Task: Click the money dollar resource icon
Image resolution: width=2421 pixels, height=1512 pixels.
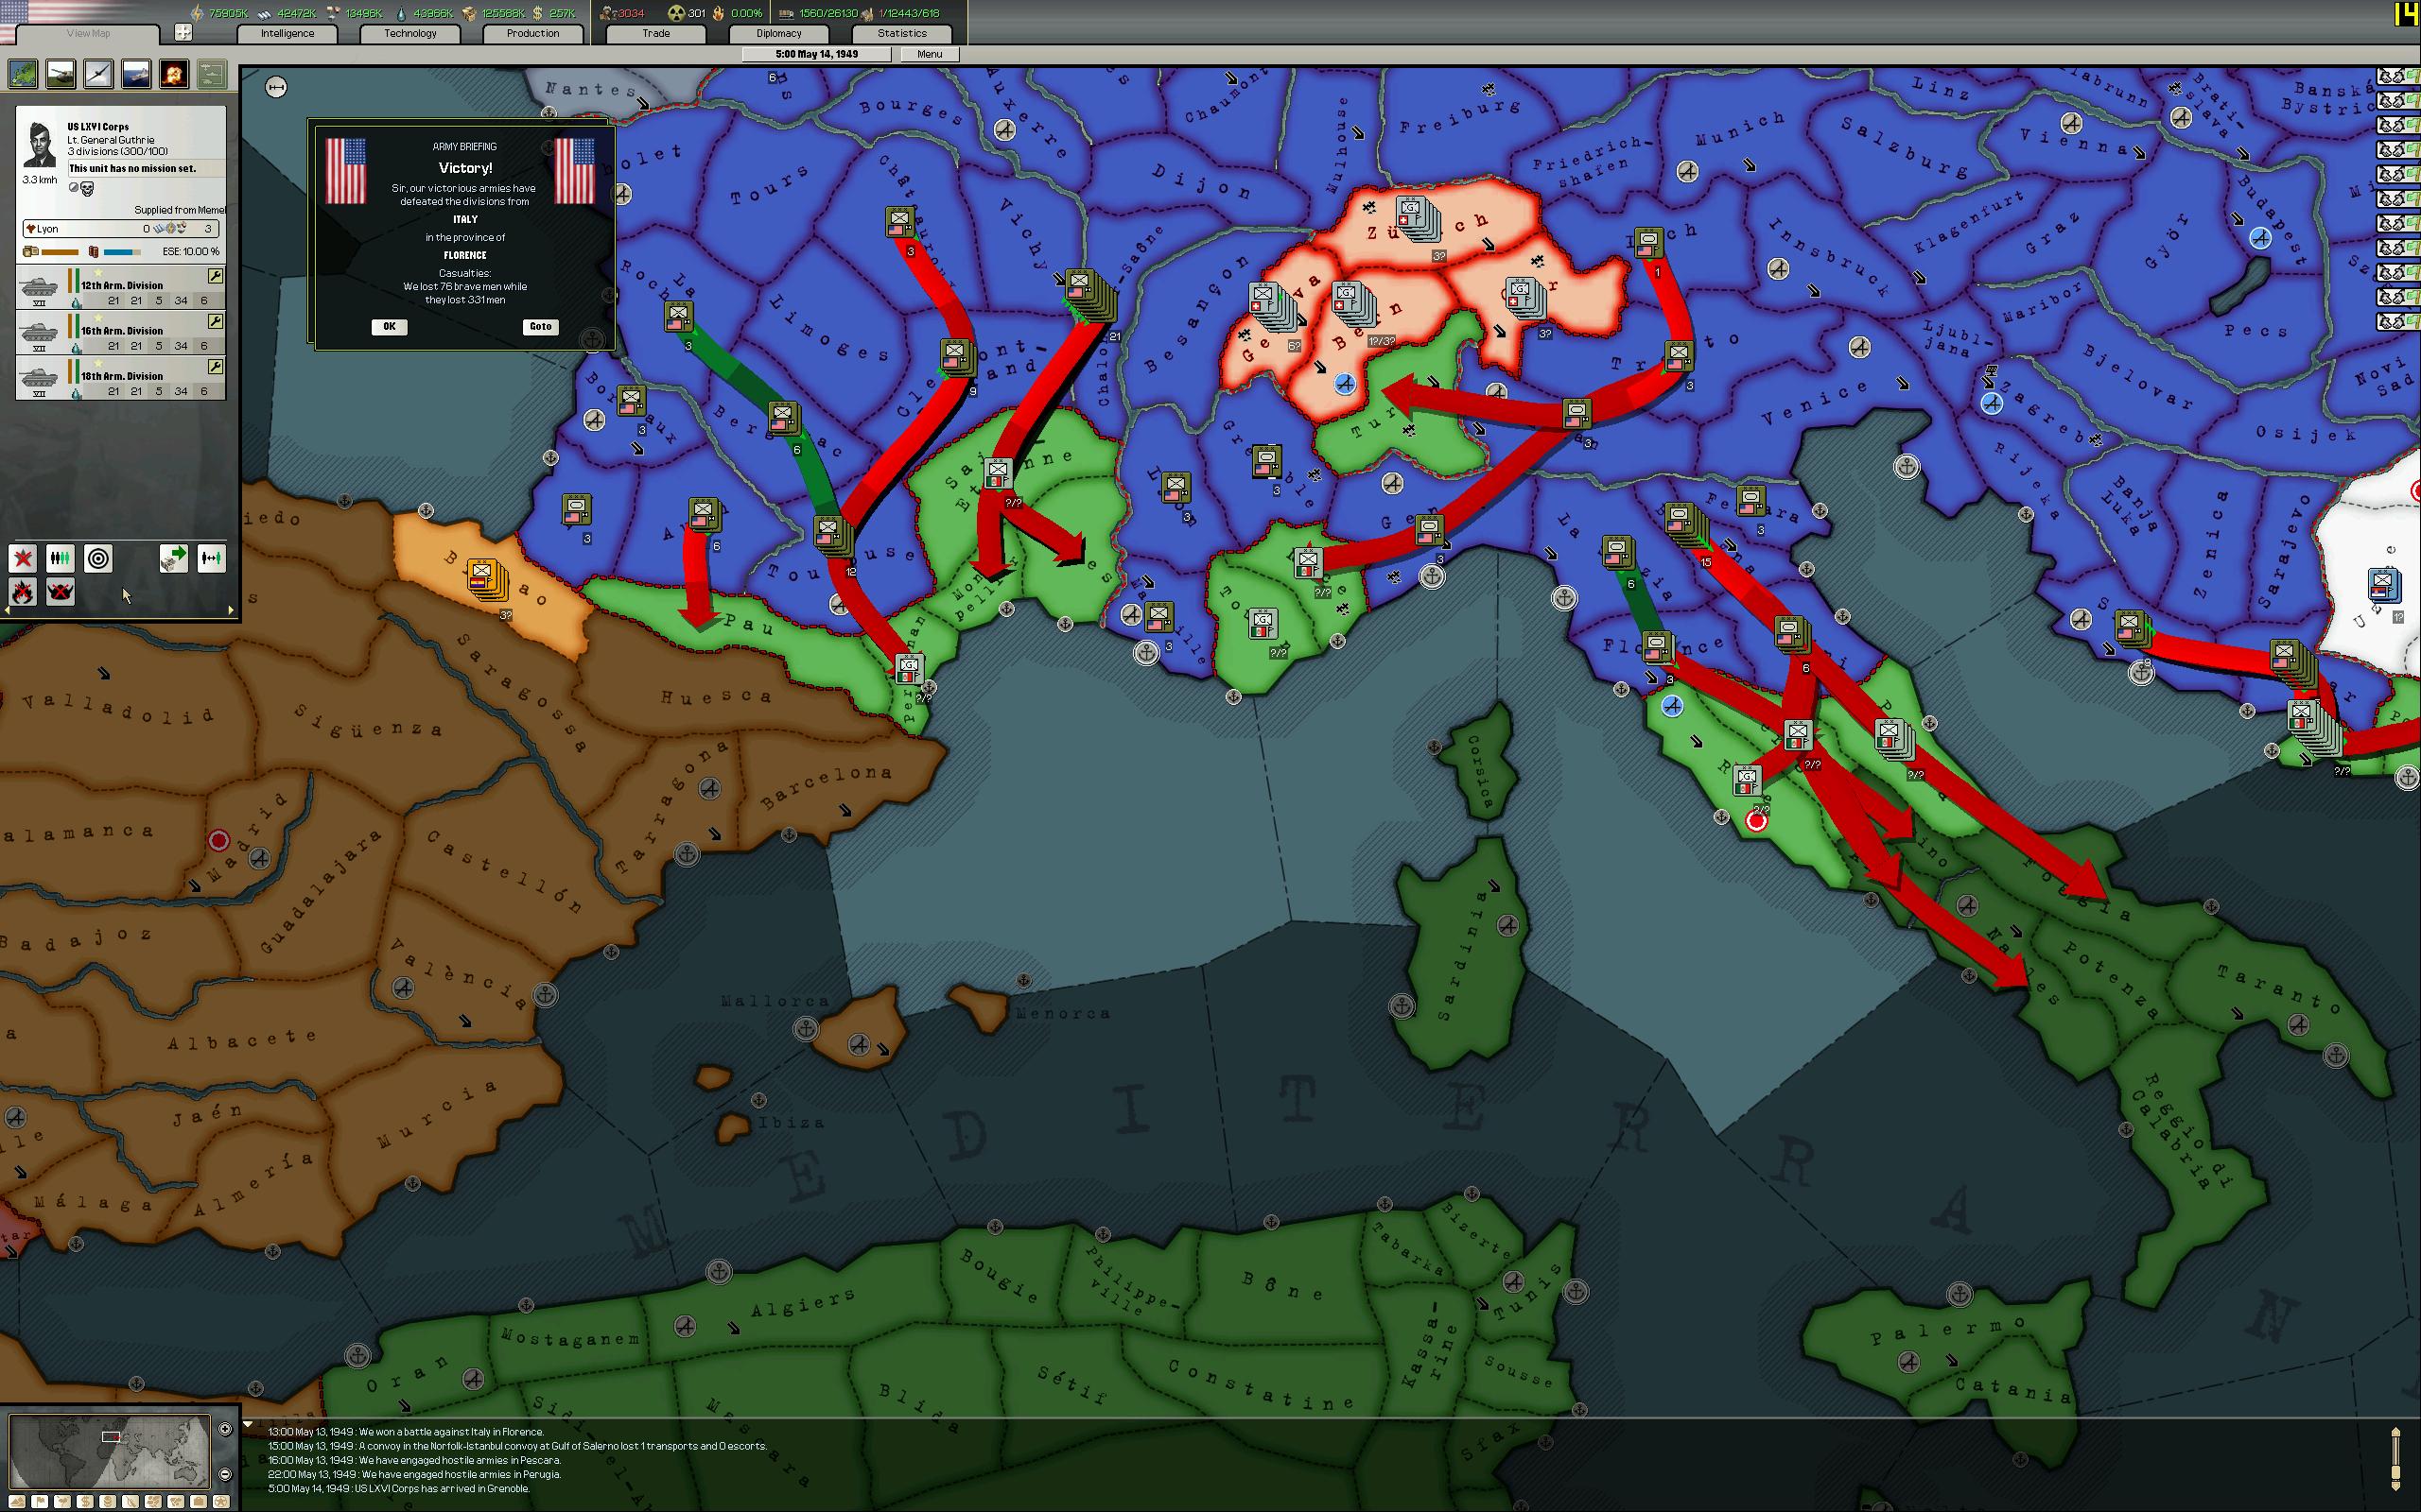Action: point(538,13)
